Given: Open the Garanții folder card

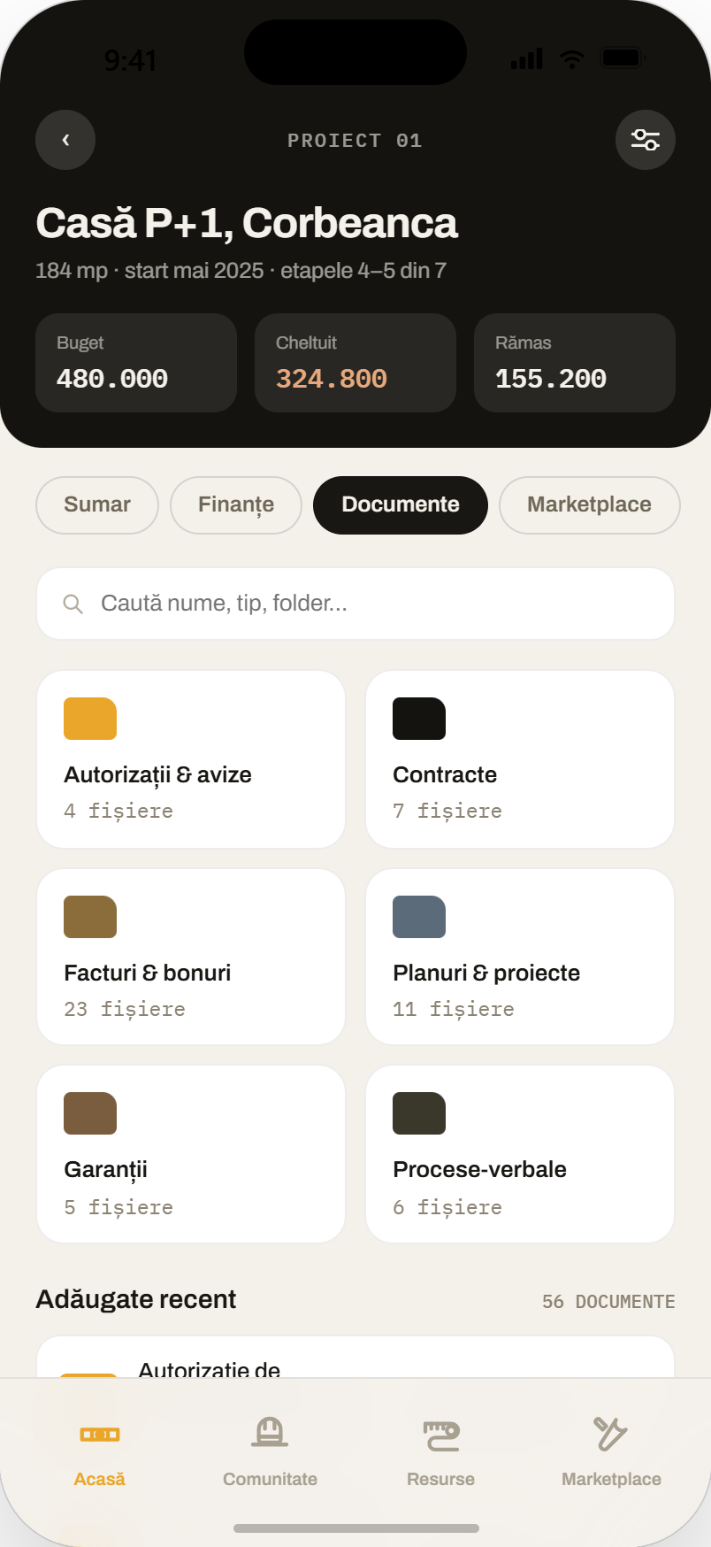Looking at the screenshot, I should pos(191,1154).
